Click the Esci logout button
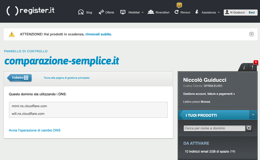 click(x=252, y=12)
